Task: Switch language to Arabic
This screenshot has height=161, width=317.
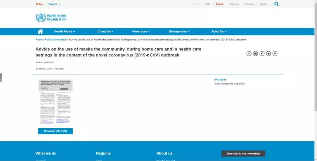Action: tap(196, 4)
